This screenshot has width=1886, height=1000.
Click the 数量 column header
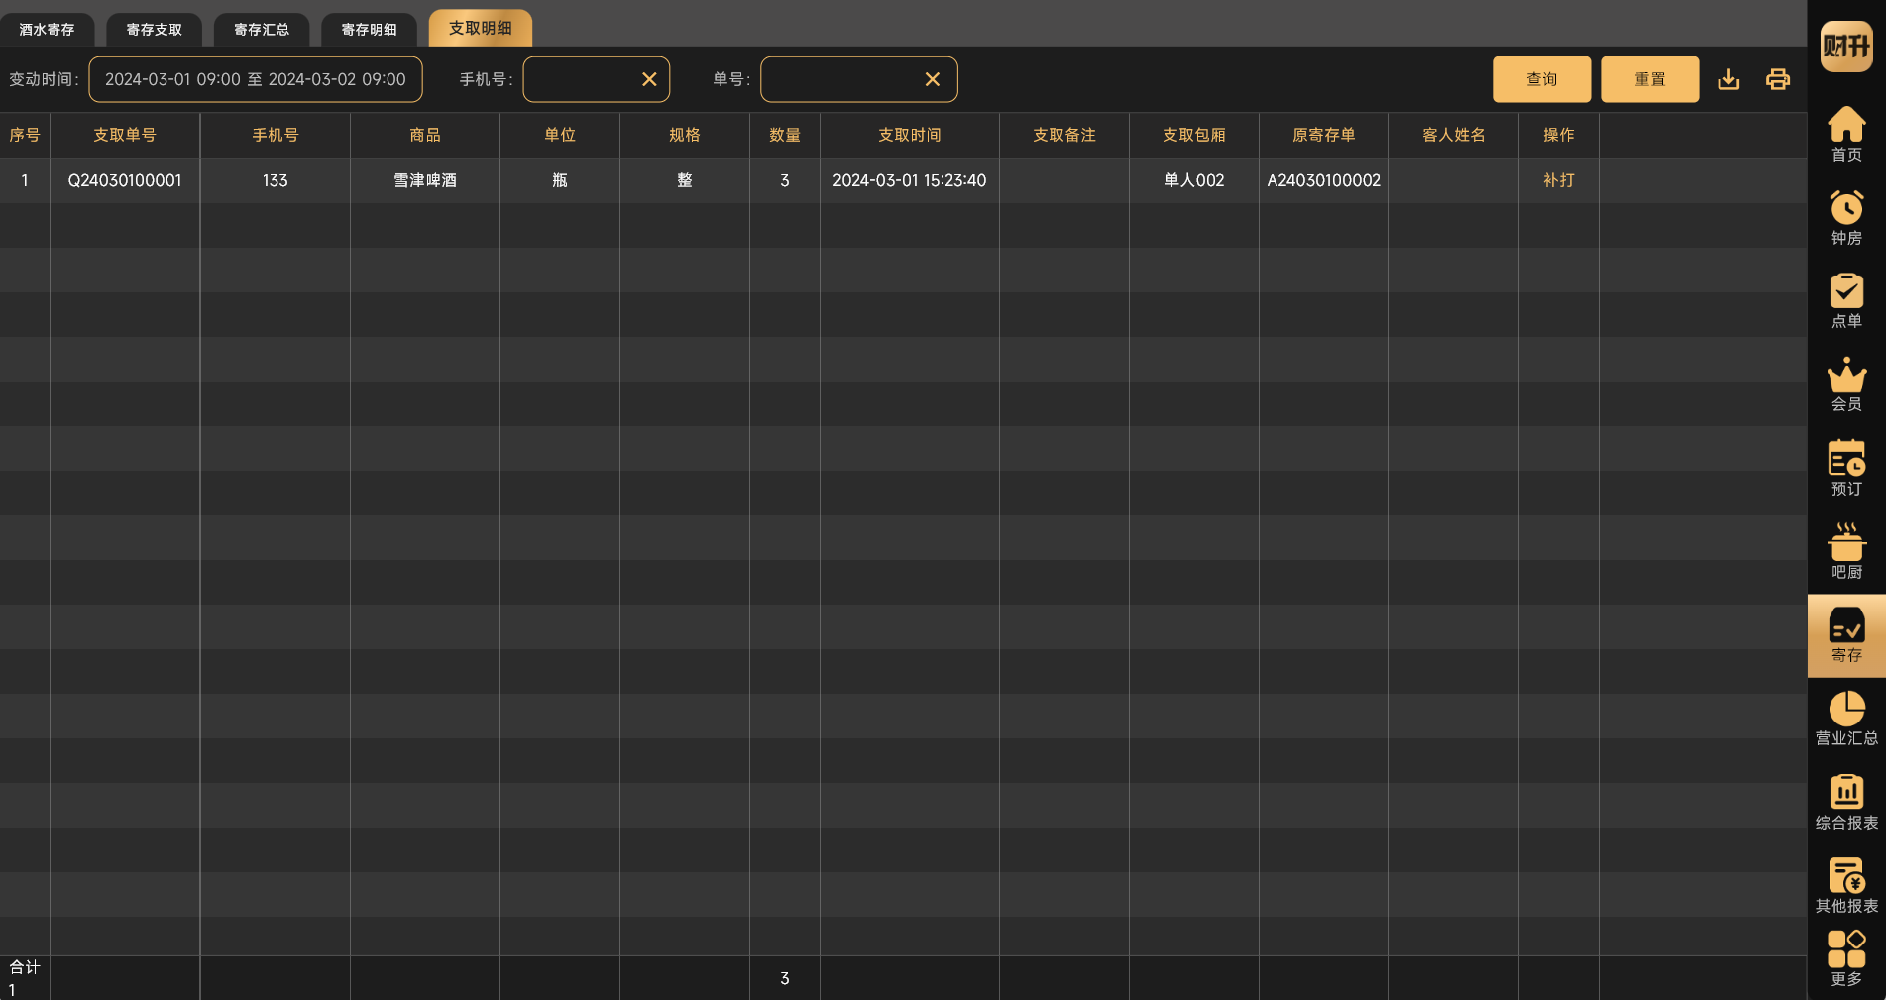785,135
